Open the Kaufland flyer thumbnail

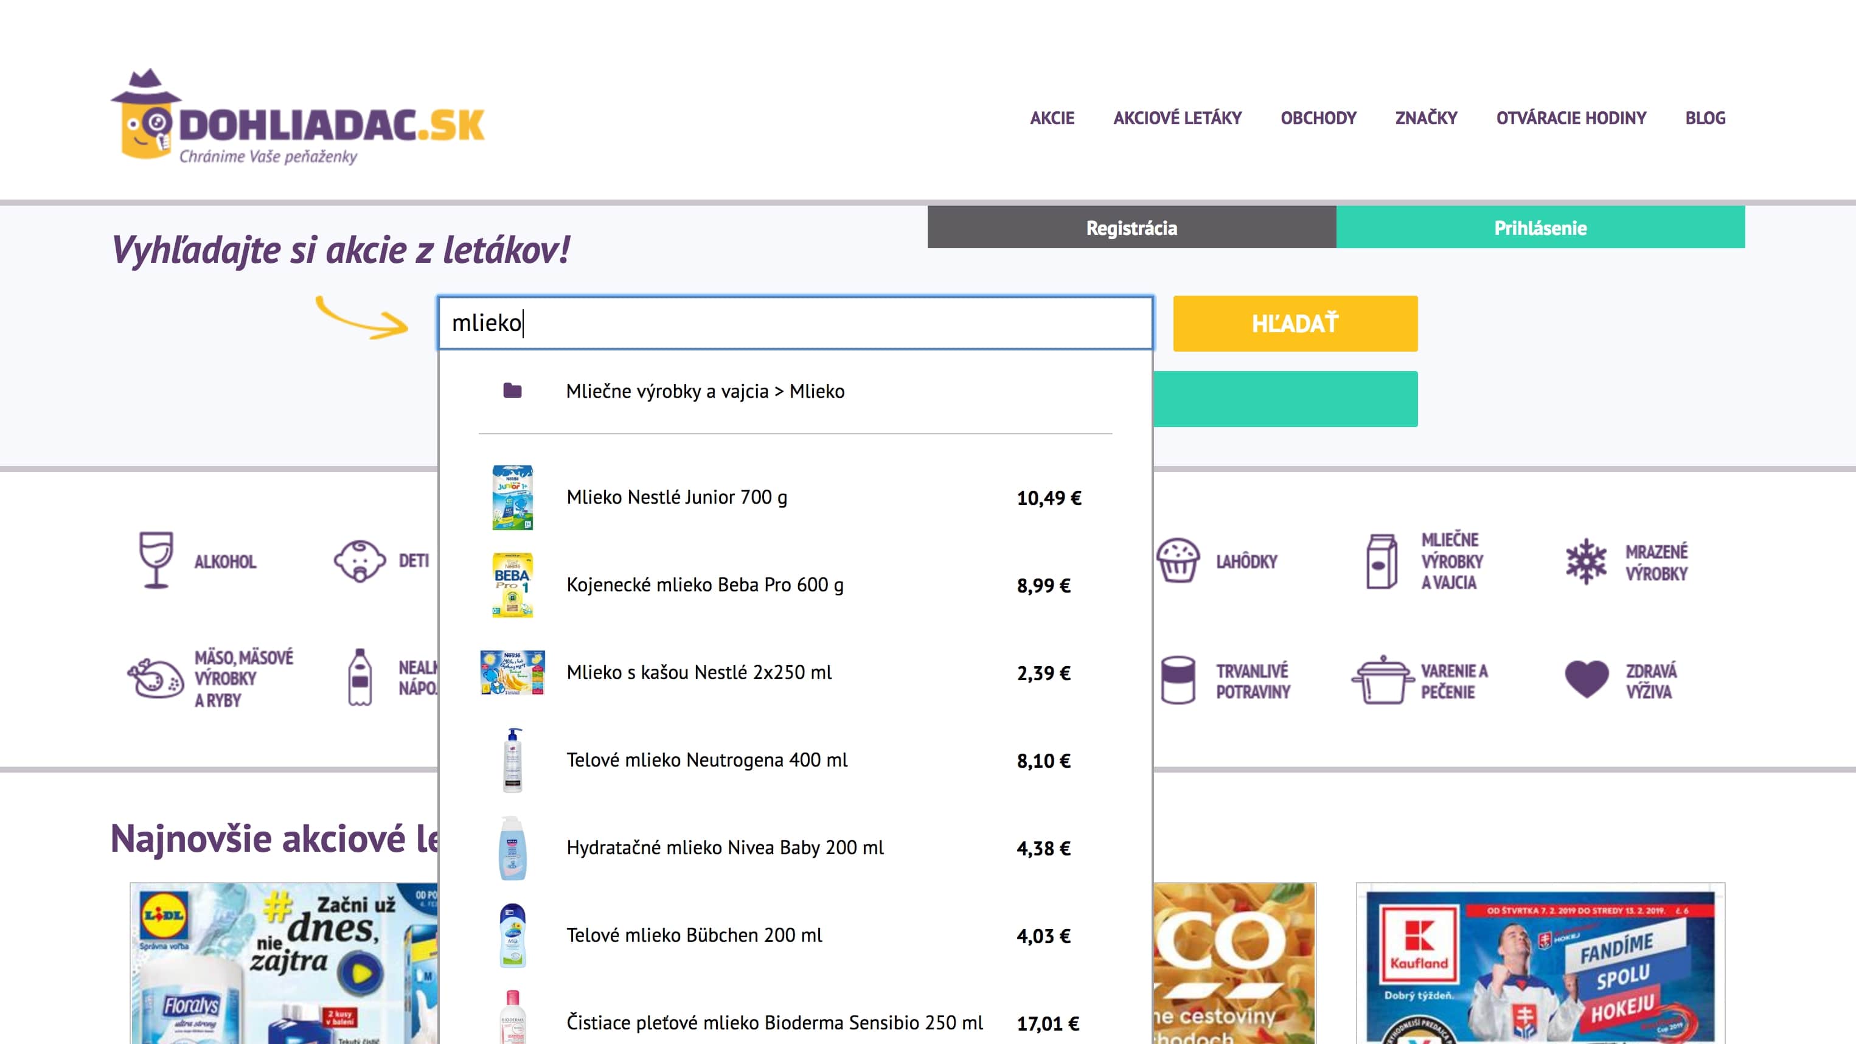(1540, 963)
